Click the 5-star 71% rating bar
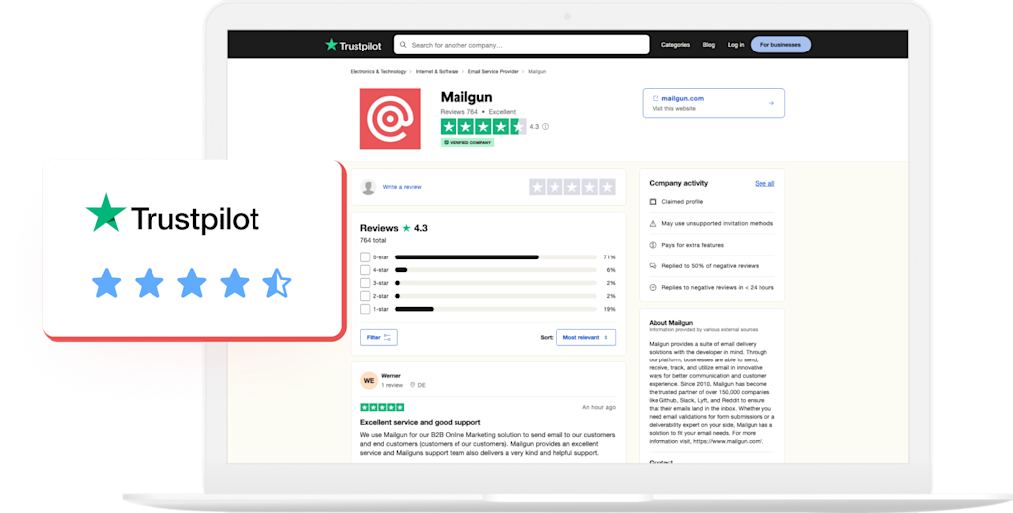Screen dimensions: 1013x513 pos(496,257)
